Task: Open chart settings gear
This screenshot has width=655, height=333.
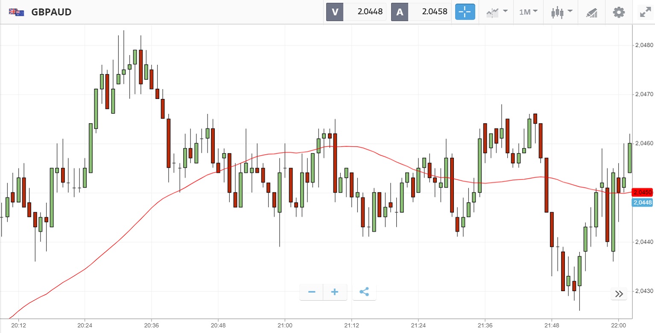Action: pyautogui.click(x=618, y=12)
